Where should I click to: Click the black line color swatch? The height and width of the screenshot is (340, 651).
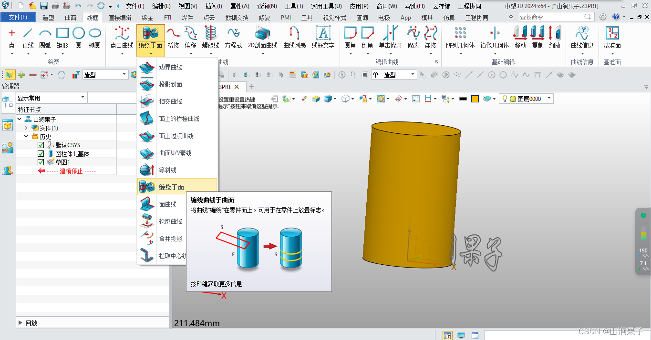tap(463, 99)
